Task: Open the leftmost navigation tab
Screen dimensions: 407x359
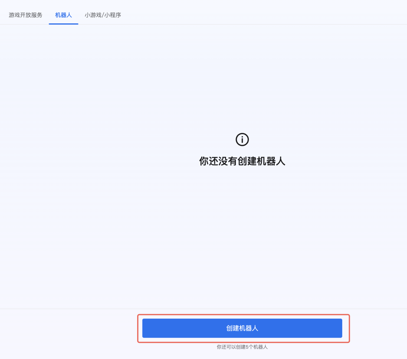Action: (x=25, y=15)
